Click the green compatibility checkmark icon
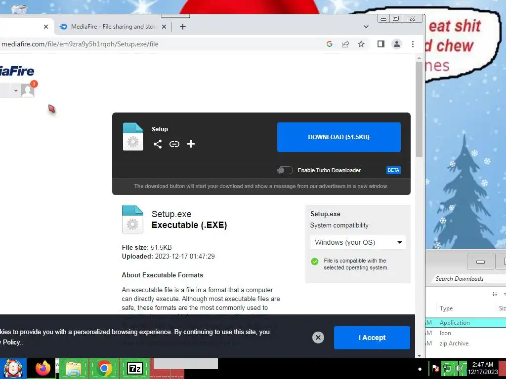 click(315, 262)
